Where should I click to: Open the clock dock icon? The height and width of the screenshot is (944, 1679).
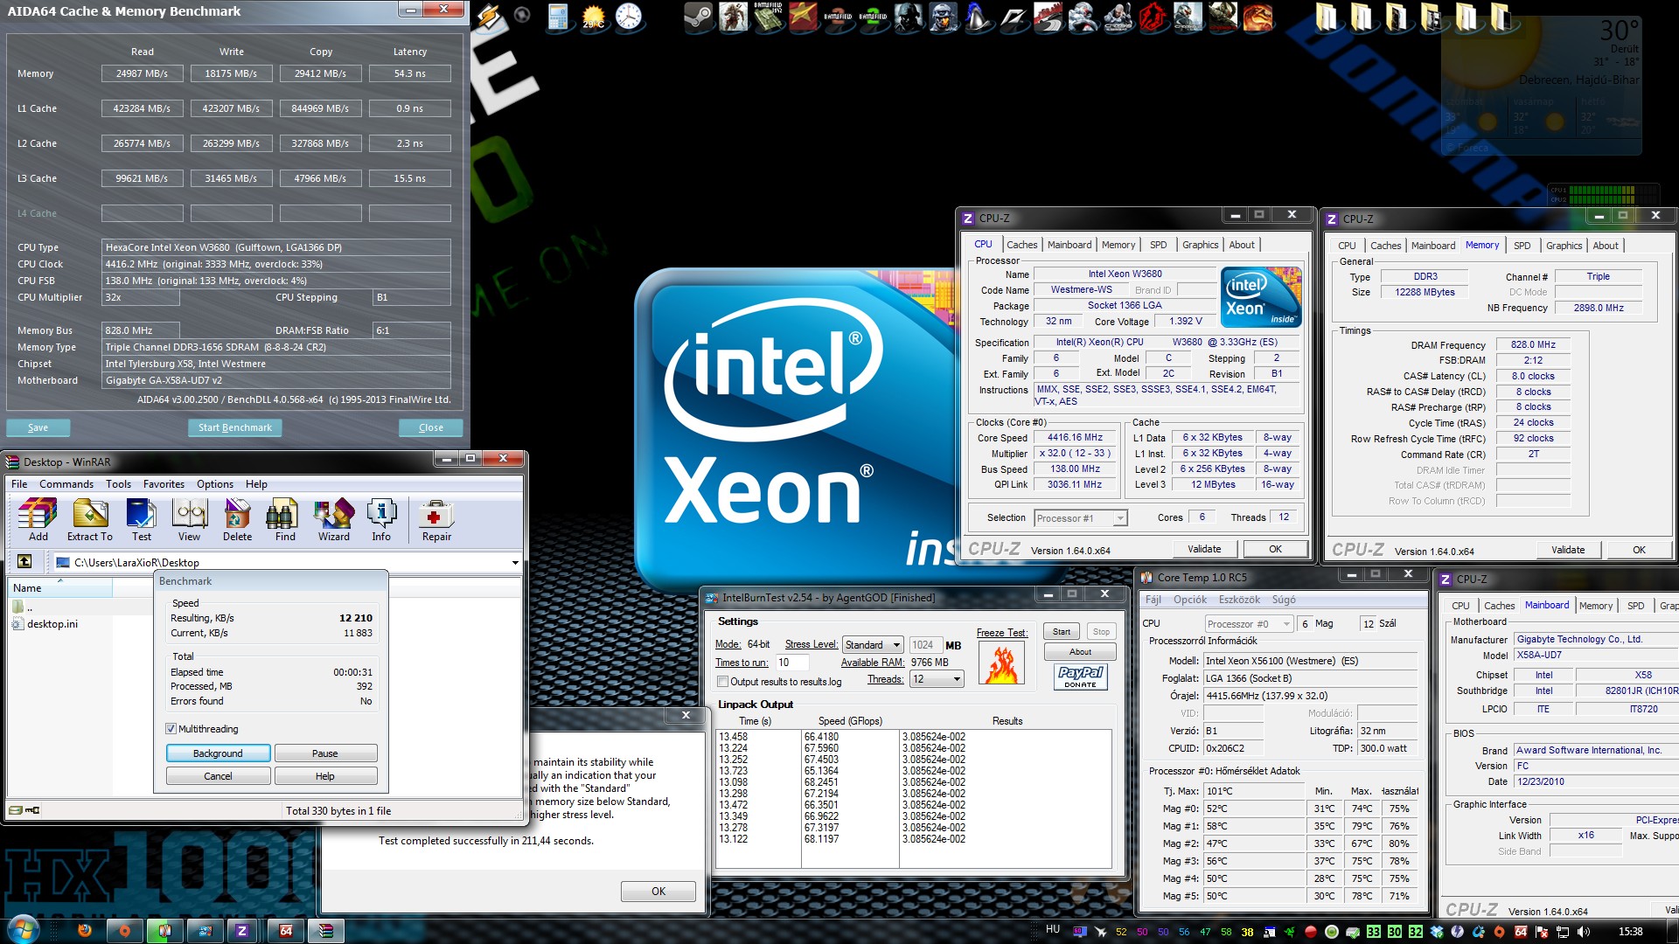pos(628,17)
